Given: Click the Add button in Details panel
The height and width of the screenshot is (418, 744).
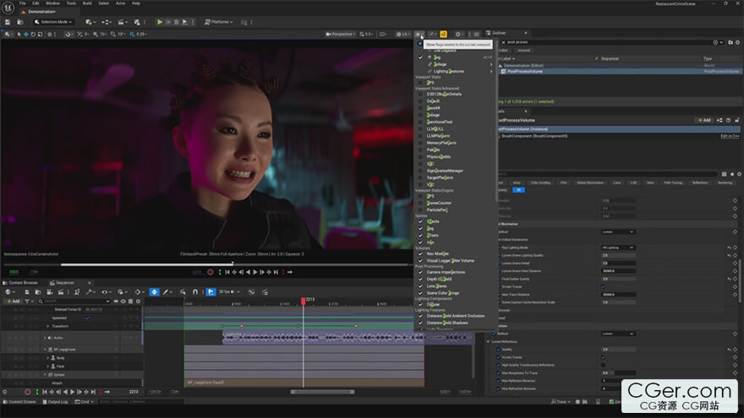Looking at the screenshot, I should pos(703,120).
